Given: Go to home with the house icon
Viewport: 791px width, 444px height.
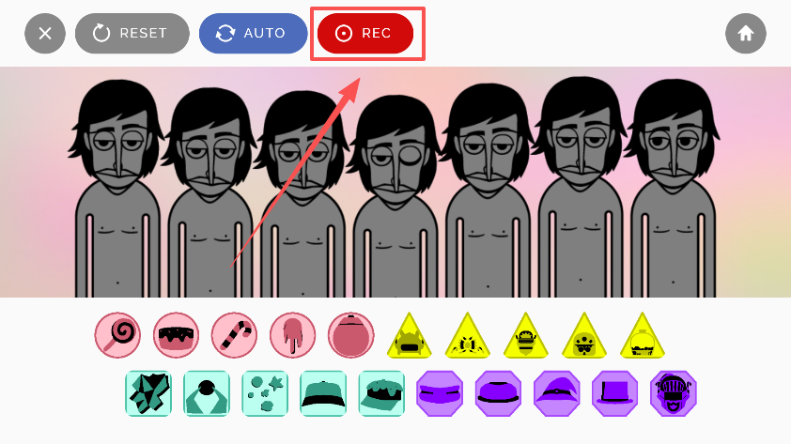Looking at the screenshot, I should tap(746, 33).
